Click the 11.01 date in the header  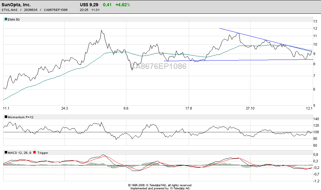tap(95, 10)
